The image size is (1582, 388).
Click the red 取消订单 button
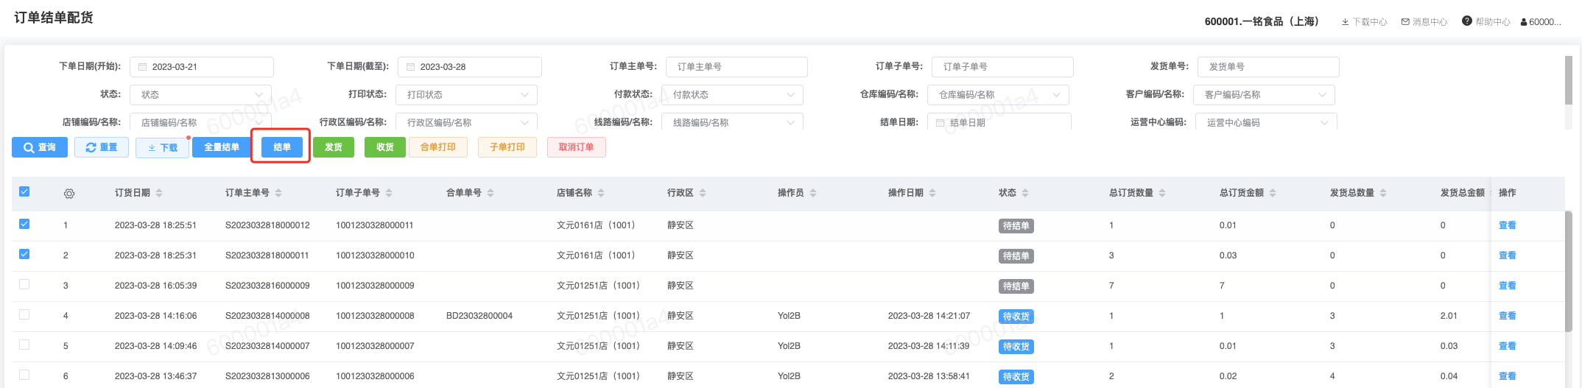coord(576,147)
